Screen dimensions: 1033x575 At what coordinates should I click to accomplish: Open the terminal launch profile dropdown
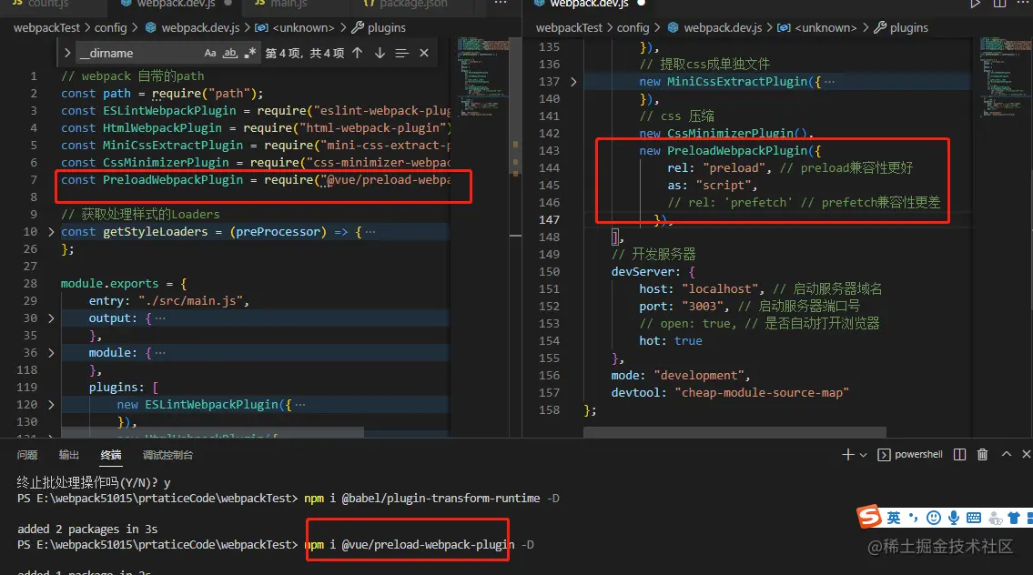863,455
